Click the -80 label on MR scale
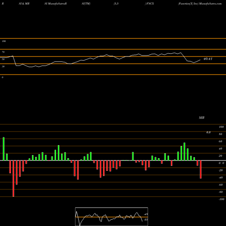The image size is (226, 226). 221,192
